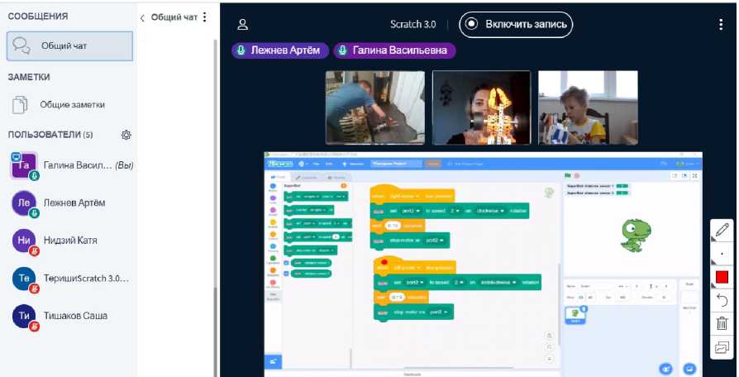Image resolution: width=739 pixels, height=377 pixels.
Task: Select Sound block category
Action: pyautogui.click(x=273, y=212)
